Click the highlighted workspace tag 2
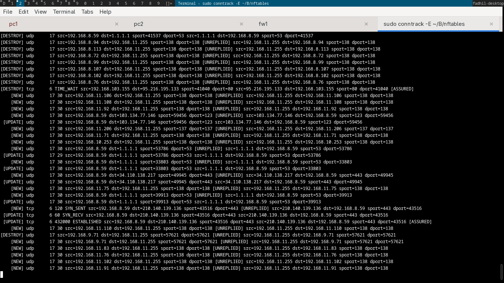The width and height of the screenshot is (504, 283). coord(20,3)
